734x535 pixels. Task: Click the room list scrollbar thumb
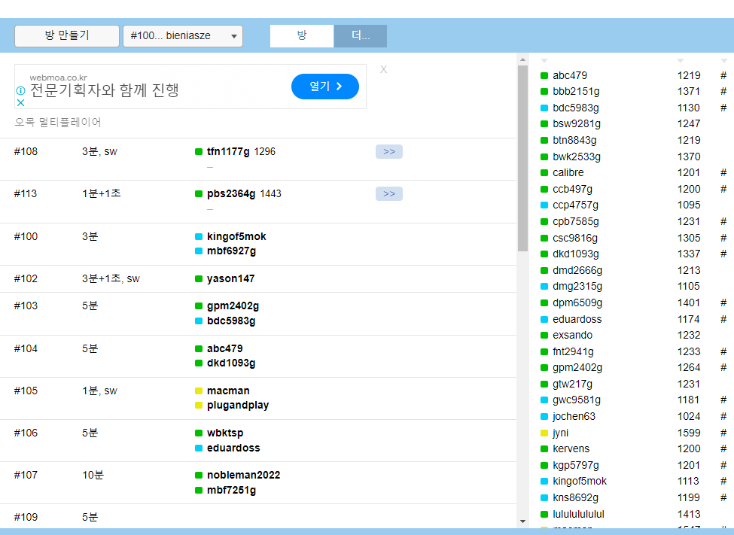(523, 158)
